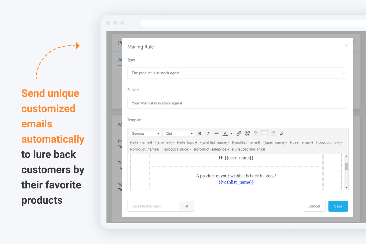Open text color picker arrow
This screenshot has width=366, height=244.
pyautogui.click(x=231, y=133)
